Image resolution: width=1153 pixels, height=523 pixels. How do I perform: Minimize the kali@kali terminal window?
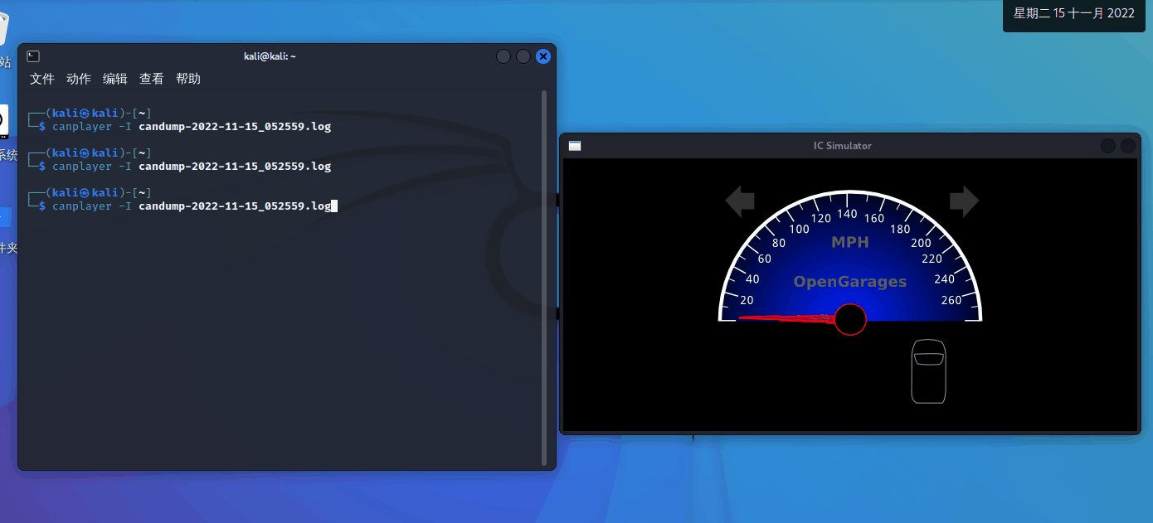pos(504,56)
